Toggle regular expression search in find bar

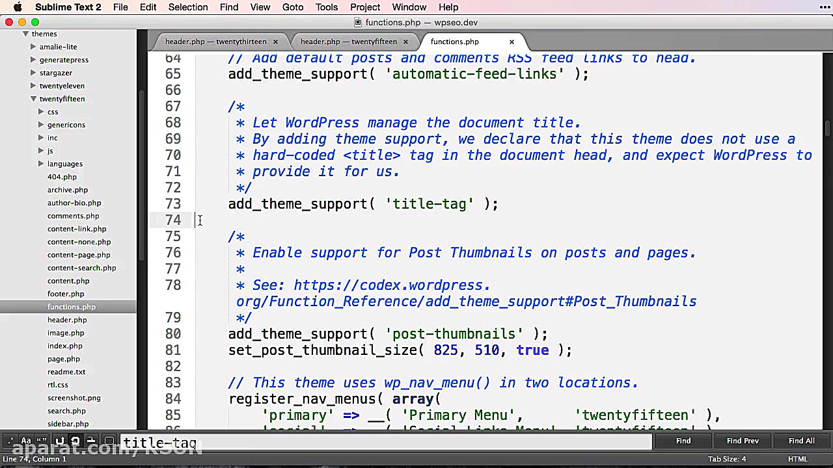tap(10, 441)
